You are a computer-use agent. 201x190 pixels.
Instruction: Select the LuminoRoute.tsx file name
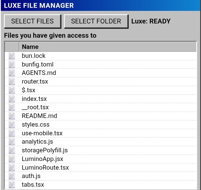[45, 167]
